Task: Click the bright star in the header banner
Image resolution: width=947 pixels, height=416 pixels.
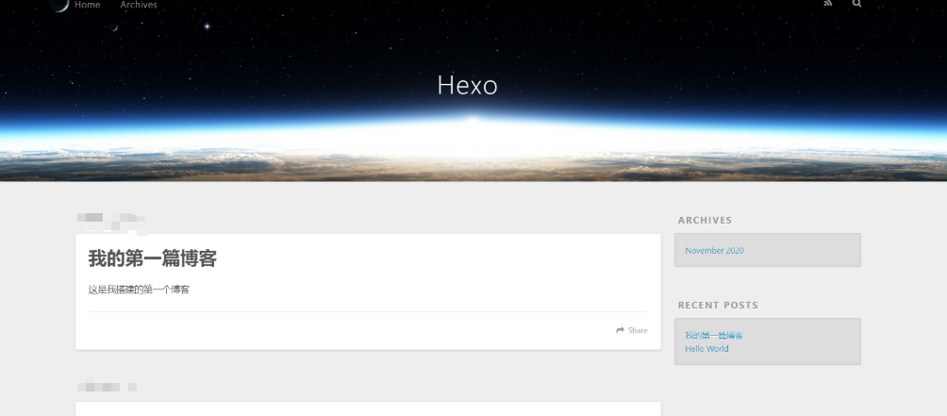Action: (208, 26)
